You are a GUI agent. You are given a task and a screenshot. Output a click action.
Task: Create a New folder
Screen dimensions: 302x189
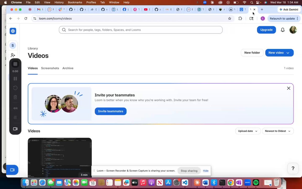tap(252, 53)
